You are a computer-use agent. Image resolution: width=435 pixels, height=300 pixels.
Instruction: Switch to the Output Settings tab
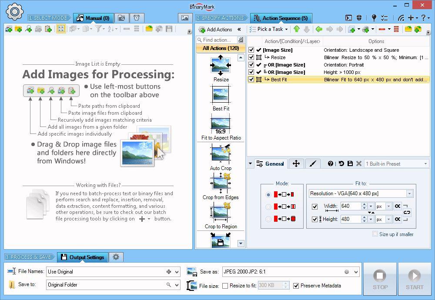83,257
